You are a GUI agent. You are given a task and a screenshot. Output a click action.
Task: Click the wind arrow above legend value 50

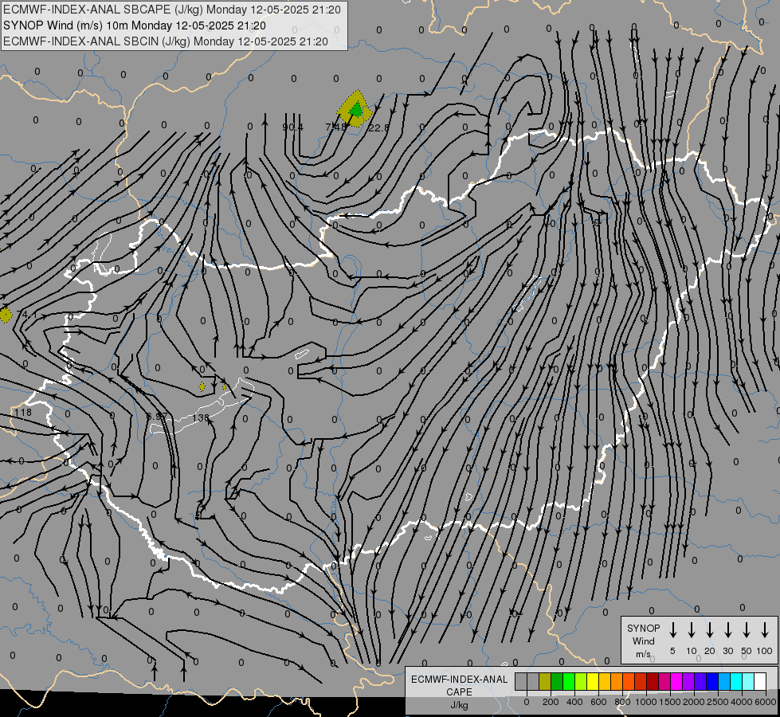click(747, 630)
